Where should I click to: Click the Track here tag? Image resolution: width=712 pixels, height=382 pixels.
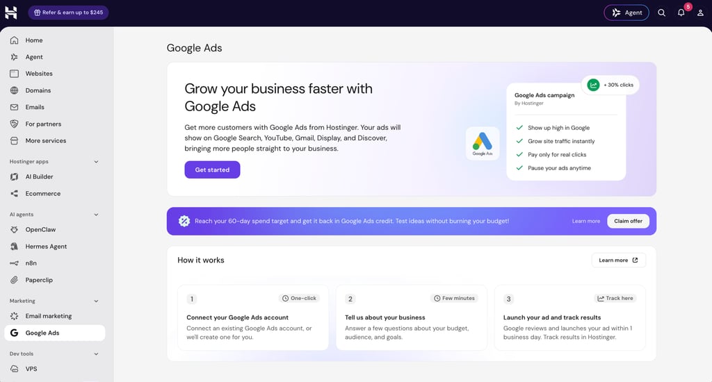(615, 298)
